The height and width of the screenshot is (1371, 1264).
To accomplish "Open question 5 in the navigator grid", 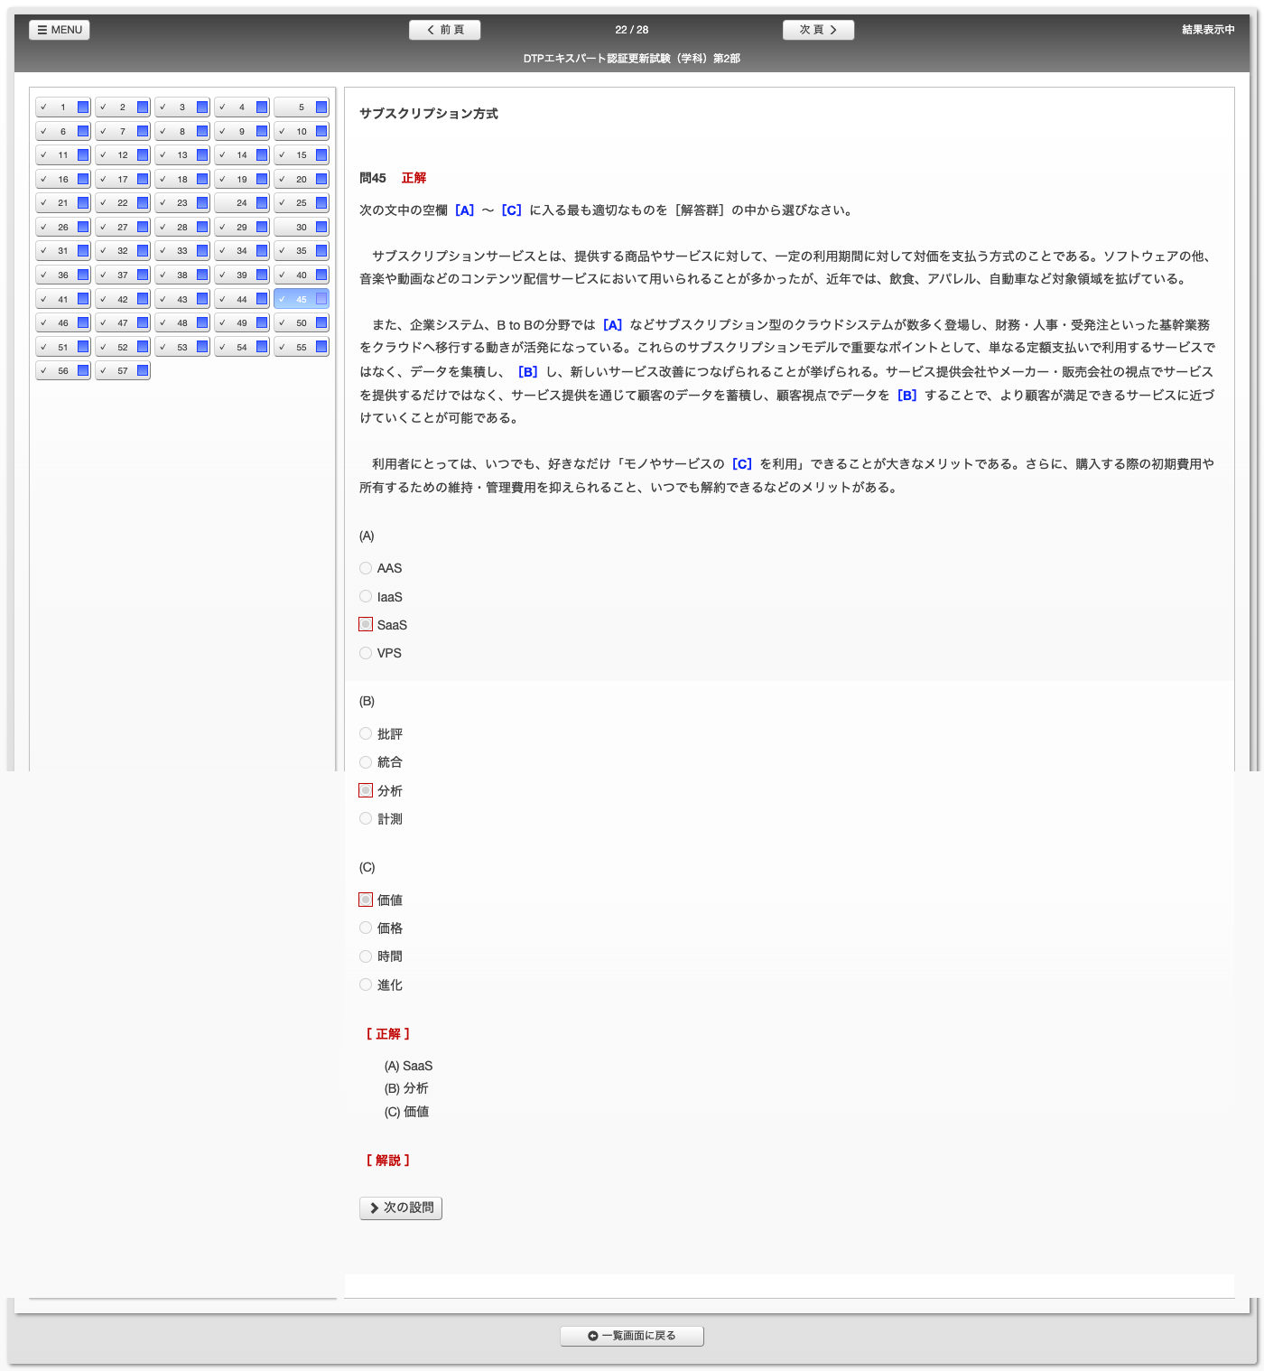I will [301, 107].
